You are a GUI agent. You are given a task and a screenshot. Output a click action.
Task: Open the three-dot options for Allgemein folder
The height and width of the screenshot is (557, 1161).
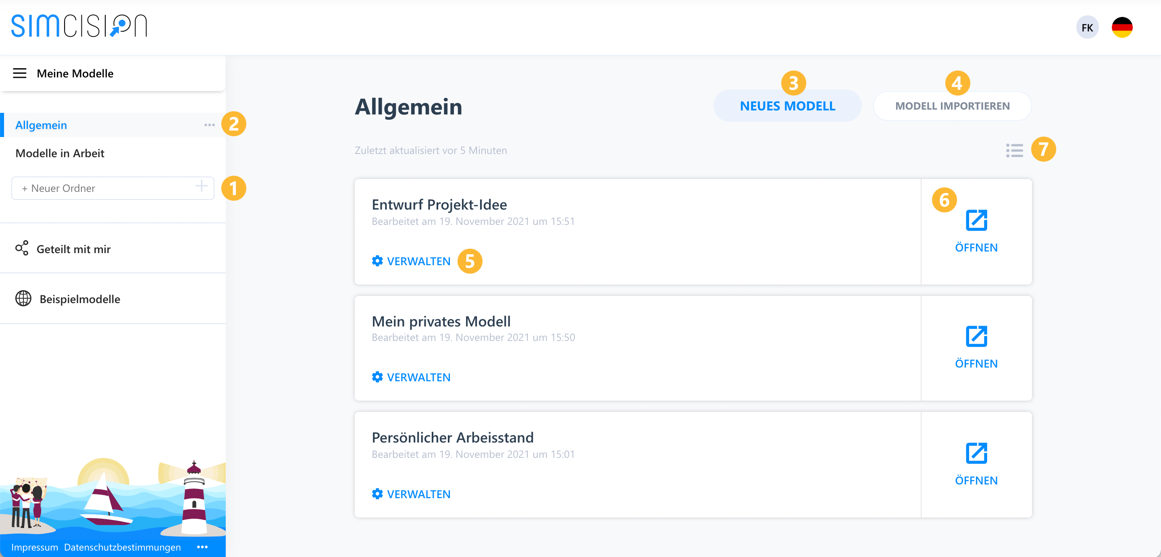pos(209,125)
